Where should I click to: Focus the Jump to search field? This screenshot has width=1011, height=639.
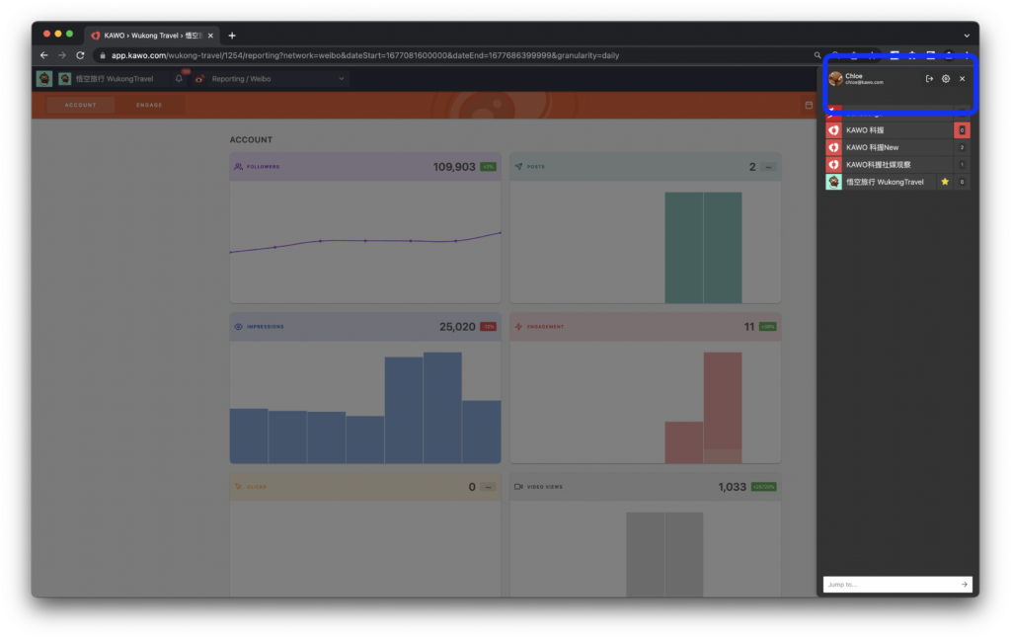pos(892,585)
